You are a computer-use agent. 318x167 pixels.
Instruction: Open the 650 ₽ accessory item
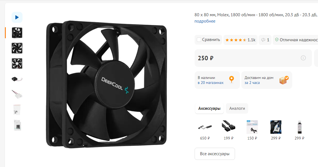(x=205, y=130)
